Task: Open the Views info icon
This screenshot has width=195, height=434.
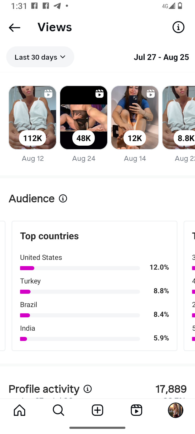Action: (178, 27)
